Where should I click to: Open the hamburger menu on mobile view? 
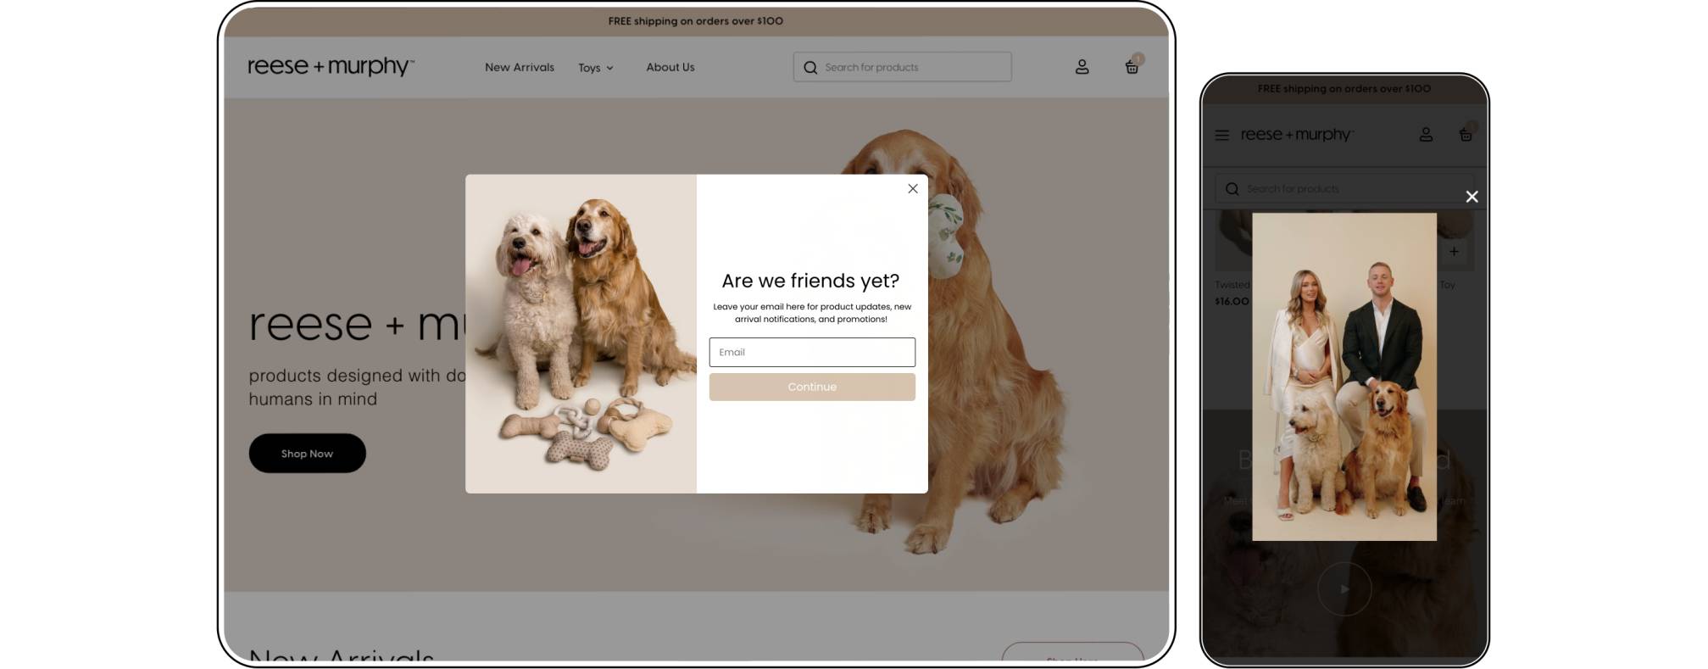1221,135
